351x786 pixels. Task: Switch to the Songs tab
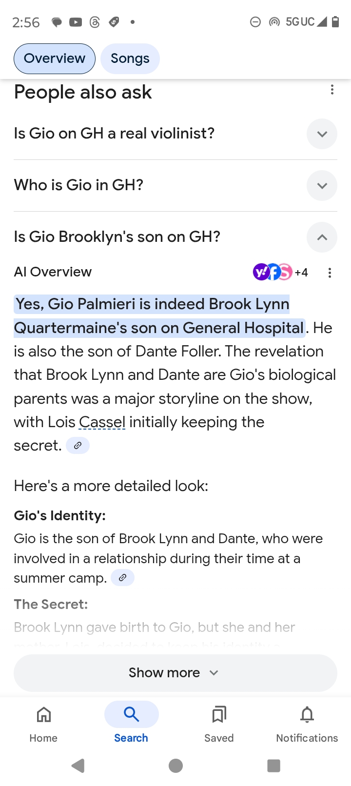click(x=130, y=59)
